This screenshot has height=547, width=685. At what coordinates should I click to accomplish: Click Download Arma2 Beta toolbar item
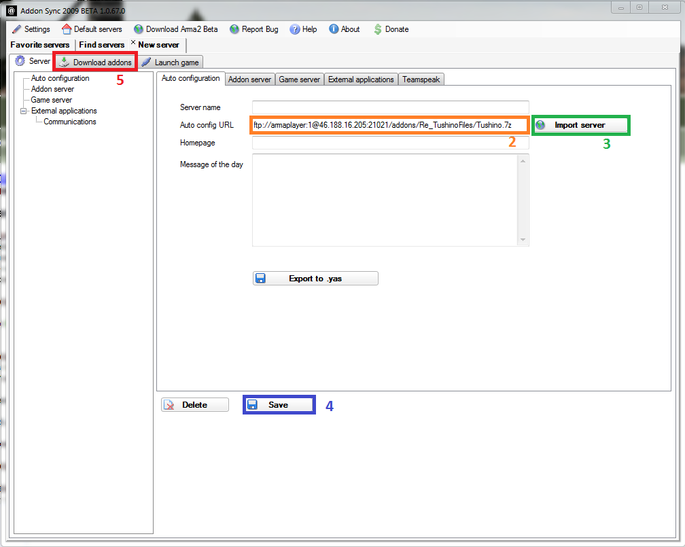pos(175,29)
